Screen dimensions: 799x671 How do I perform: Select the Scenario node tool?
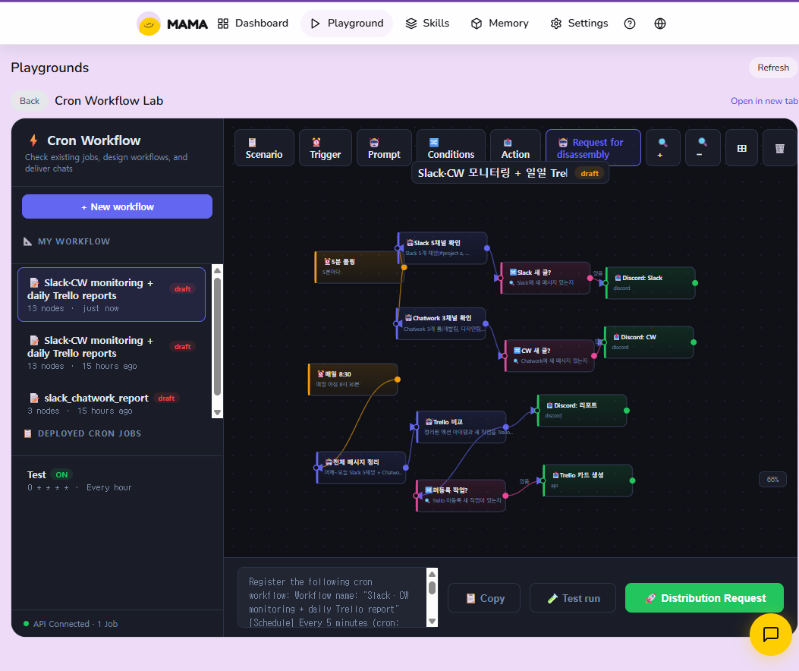[x=263, y=147]
